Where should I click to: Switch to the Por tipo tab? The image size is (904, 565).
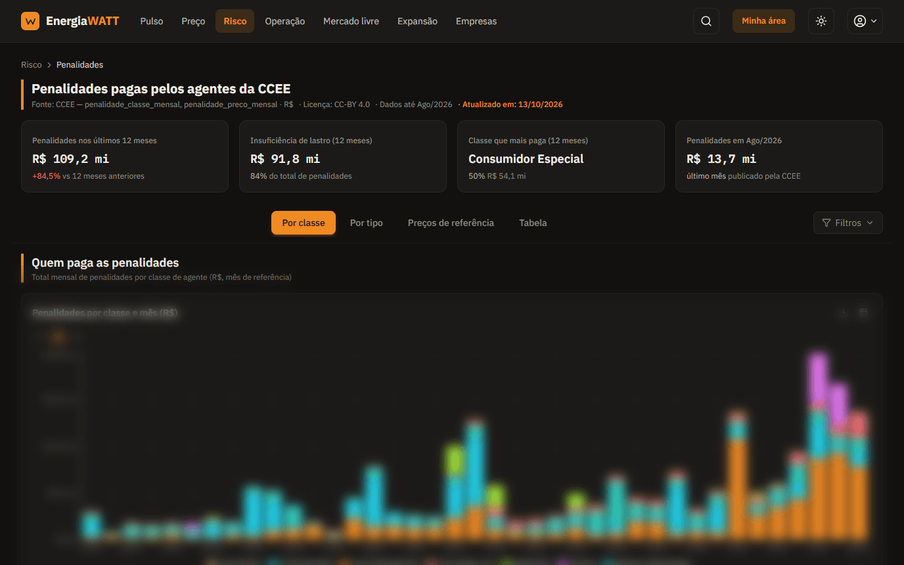tap(367, 223)
